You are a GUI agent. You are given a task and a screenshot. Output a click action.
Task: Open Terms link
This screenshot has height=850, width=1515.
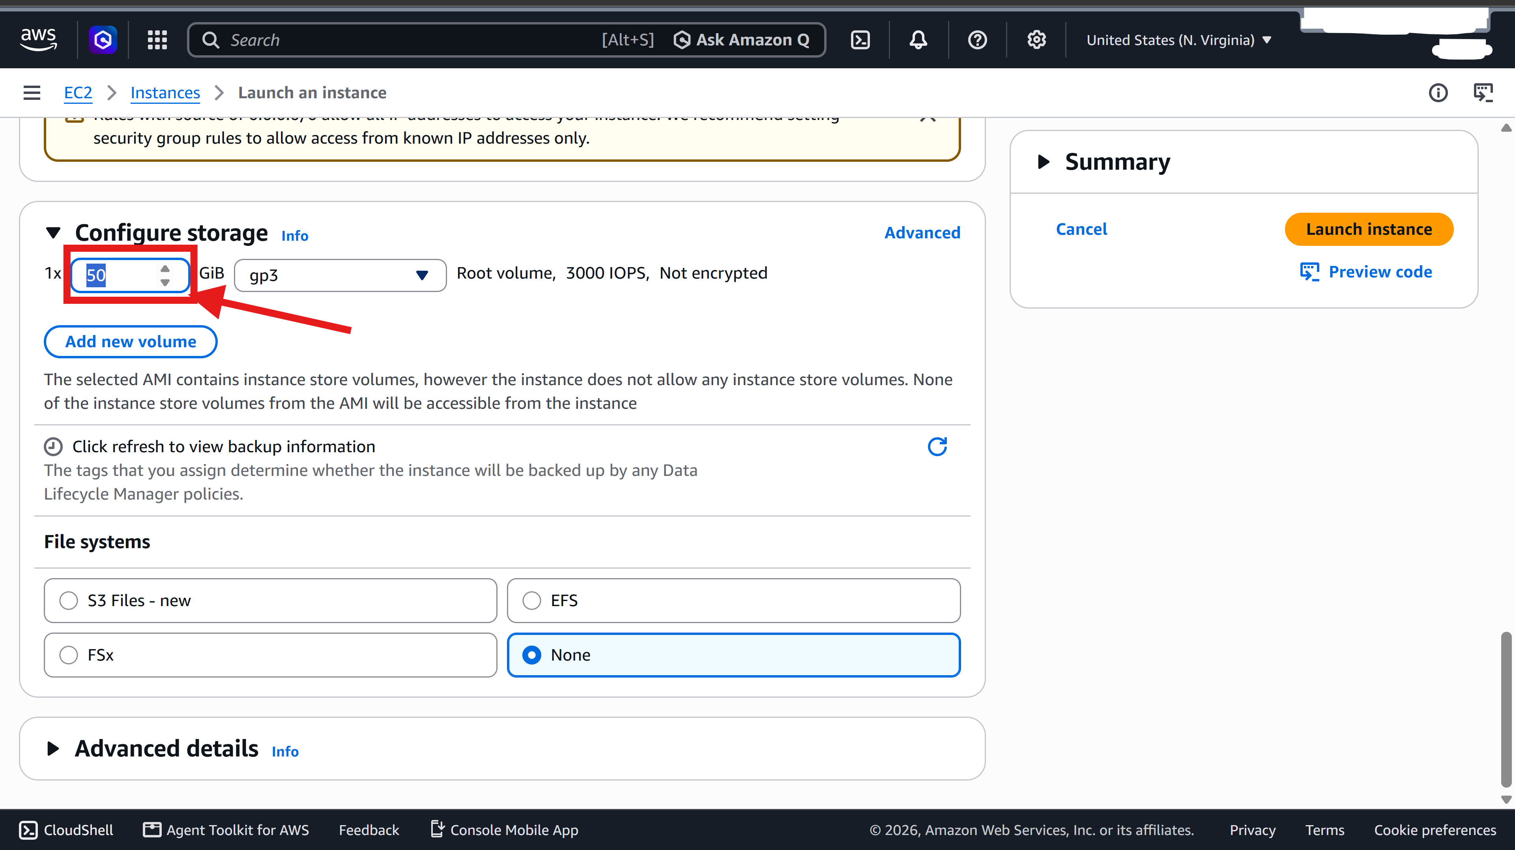(1324, 829)
